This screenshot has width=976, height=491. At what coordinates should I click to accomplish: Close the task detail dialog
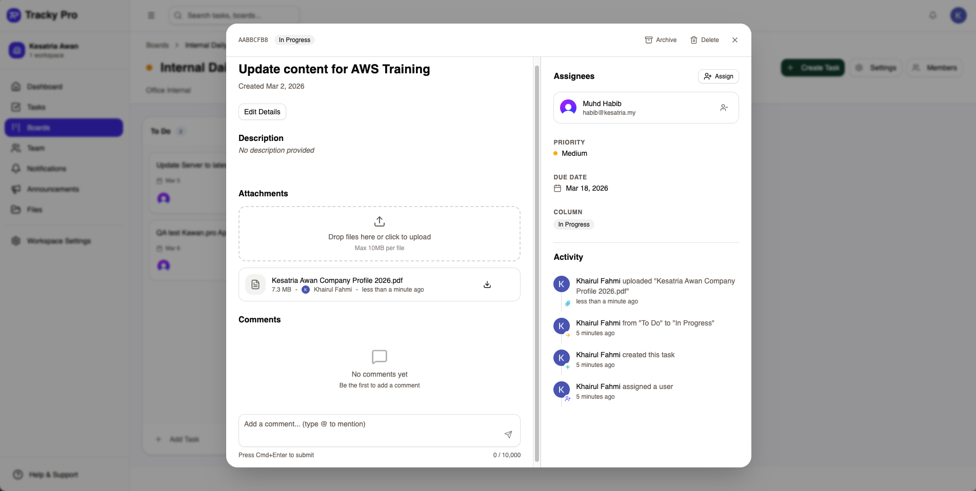coord(734,39)
